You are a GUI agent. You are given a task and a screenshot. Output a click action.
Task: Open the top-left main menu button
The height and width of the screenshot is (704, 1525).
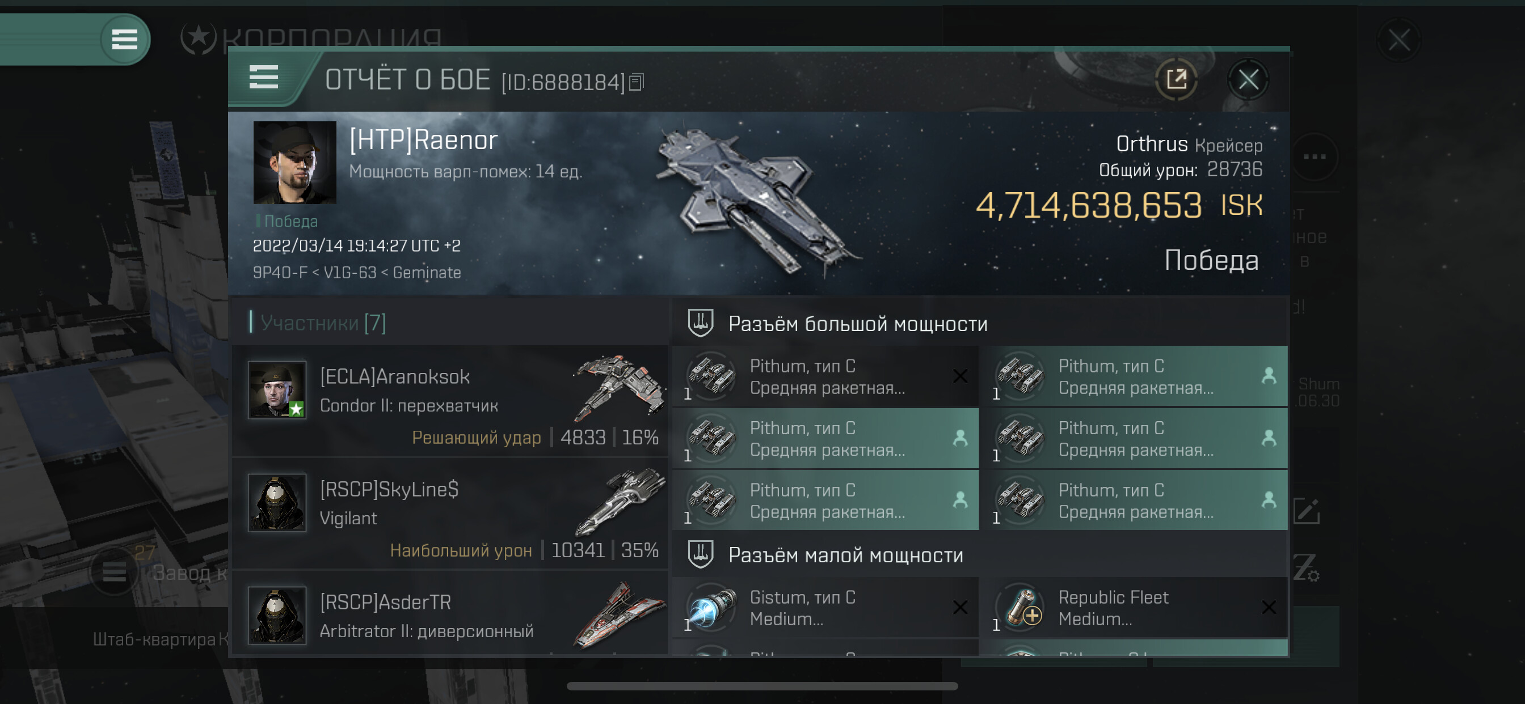124,40
